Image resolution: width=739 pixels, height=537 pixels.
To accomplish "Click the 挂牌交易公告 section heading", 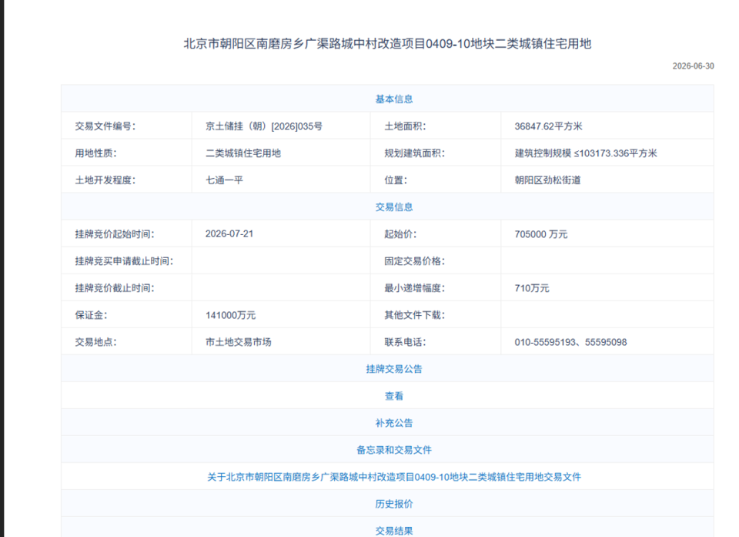I will pyautogui.click(x=394, y=369).
